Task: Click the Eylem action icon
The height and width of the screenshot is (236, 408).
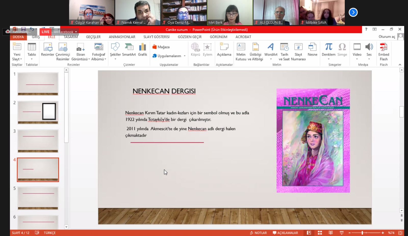Action: pyautogui.click(x=208, y=49)
